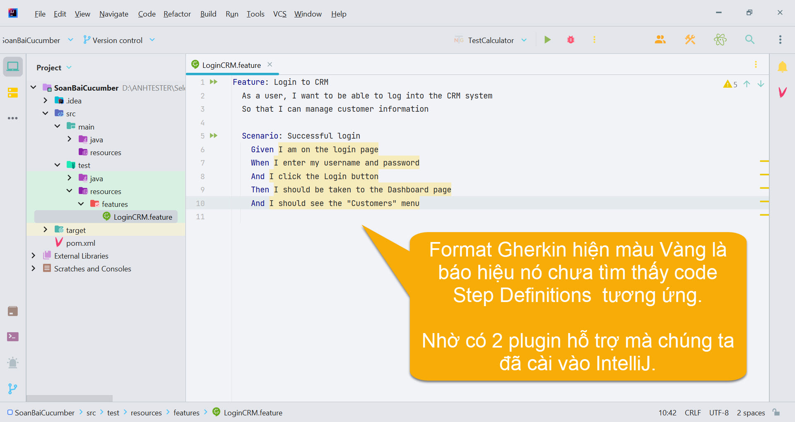Viewport: 795px width, 422px height.
Task: Open the project name dropdown
Action: [37, 40]
